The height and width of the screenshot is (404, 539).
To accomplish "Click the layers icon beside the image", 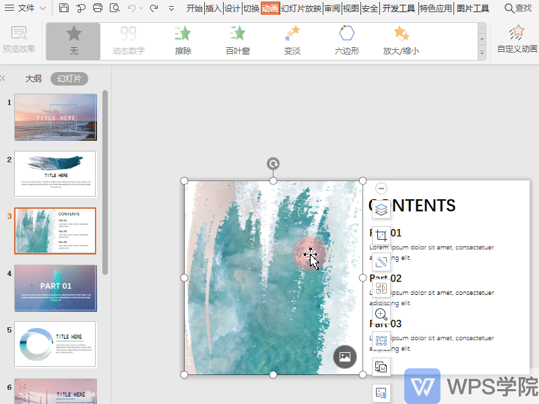I will point(381,209).
